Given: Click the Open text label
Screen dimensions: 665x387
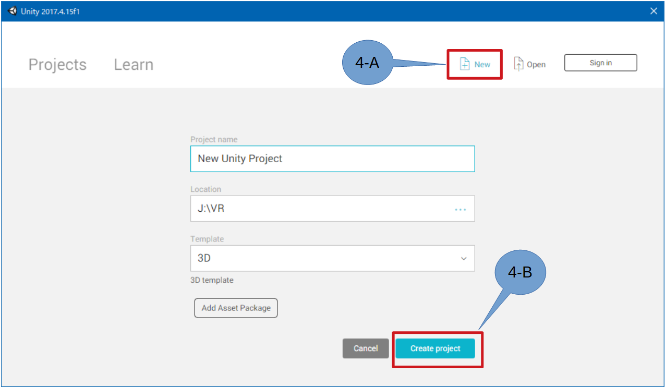Looking at the screenshot, I should tap(536, 65).
